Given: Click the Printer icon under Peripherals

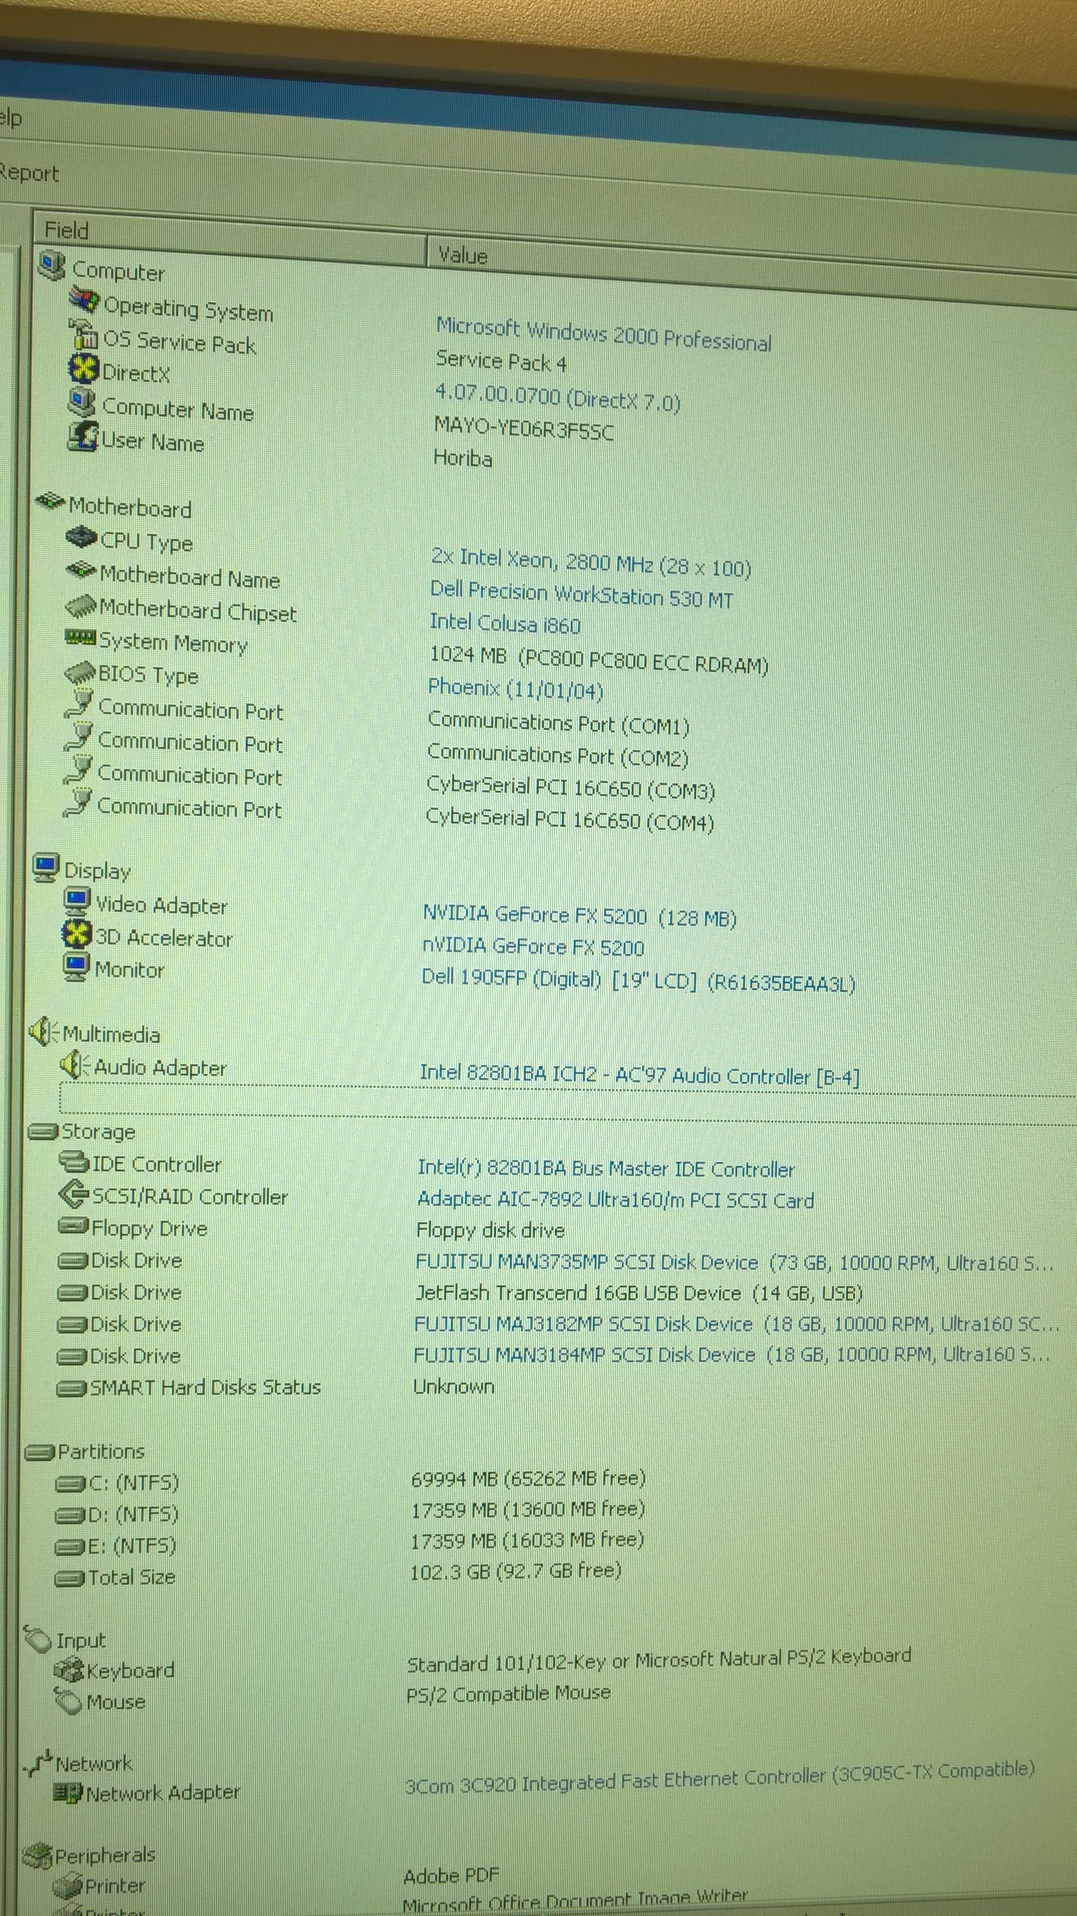Looking at the screenshot, I should (68, 1886).
